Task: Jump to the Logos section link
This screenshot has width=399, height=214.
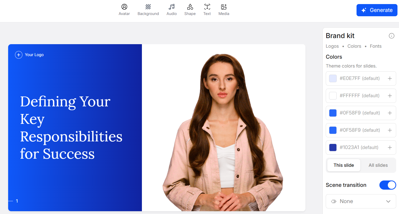Action: (x=332, y=46)
